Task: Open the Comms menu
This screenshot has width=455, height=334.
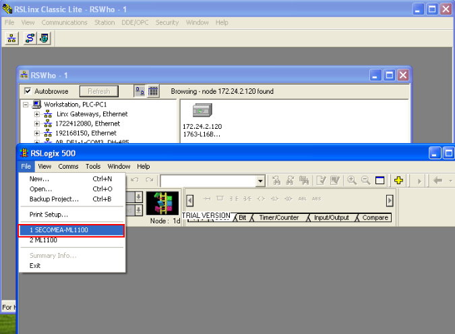Action: point(68,167)
